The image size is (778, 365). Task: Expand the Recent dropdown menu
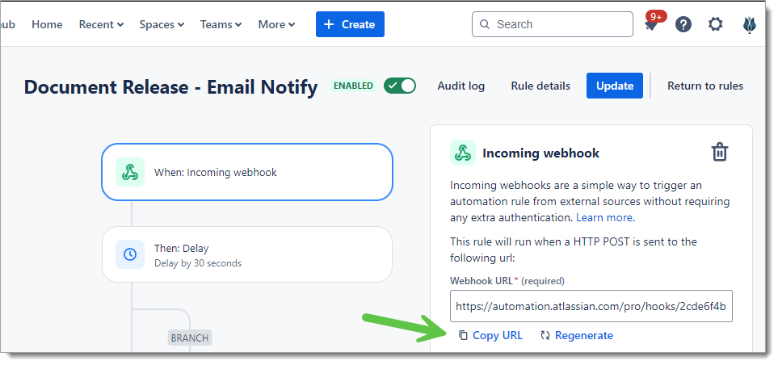pyautogui.click(x=101, y=24)
